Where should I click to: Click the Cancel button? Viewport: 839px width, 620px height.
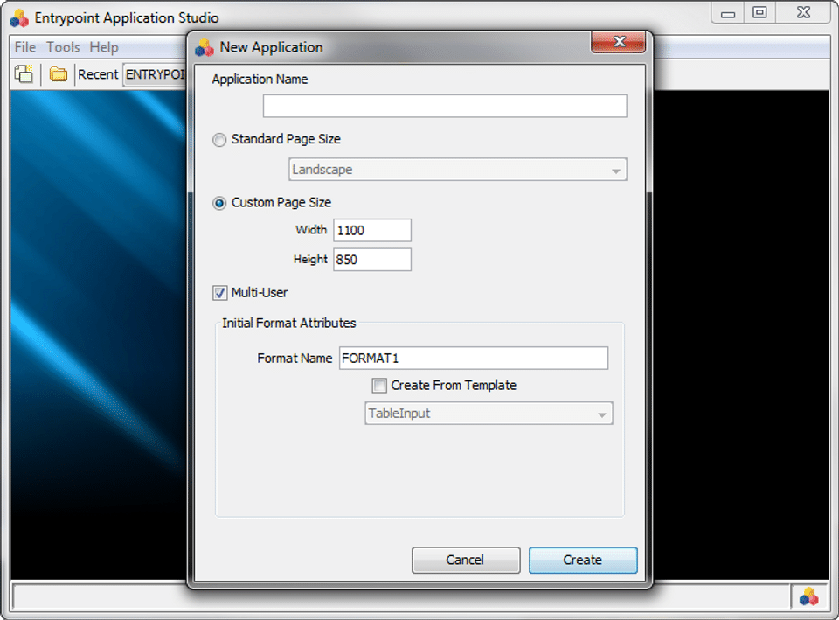pyautogui.click(x=466, y=560)
